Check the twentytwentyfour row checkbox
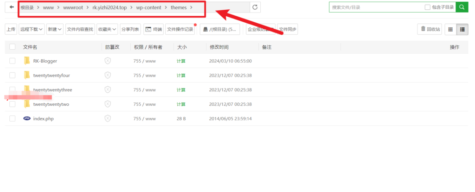The image size is (475, 192). pos(13,75)
